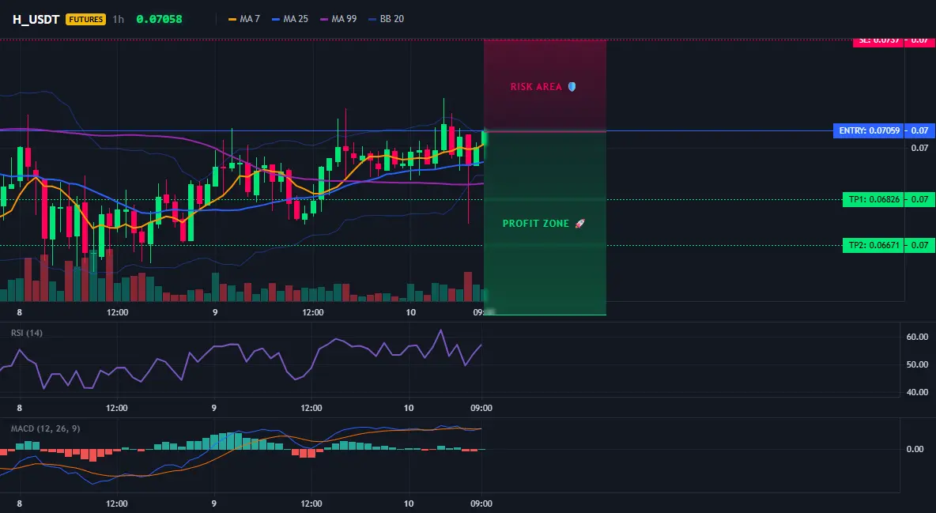Click the PROFIT ZONE label

pyautogui.click(x=536, y=224)
